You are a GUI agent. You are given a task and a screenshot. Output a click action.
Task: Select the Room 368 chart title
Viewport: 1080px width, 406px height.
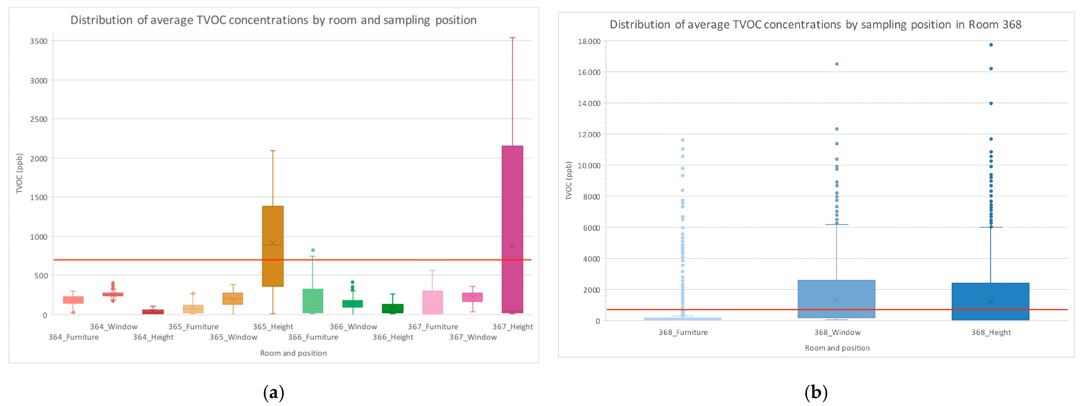(x=816, y=25)
